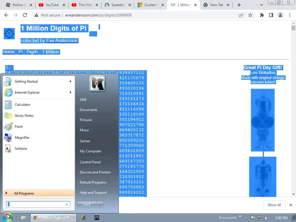This screenshot has width=296, height=222.
Task: Launch Magnifier from the Start menu
Action: 22,137
